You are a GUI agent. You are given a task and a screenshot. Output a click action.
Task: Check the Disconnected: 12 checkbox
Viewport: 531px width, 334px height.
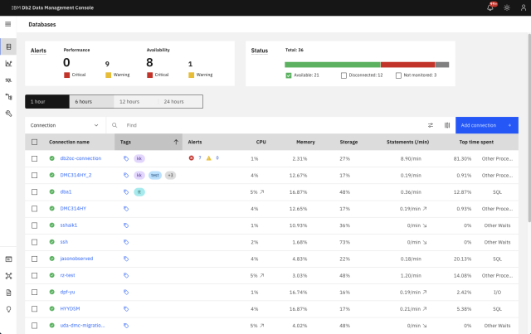coord(344,75)
